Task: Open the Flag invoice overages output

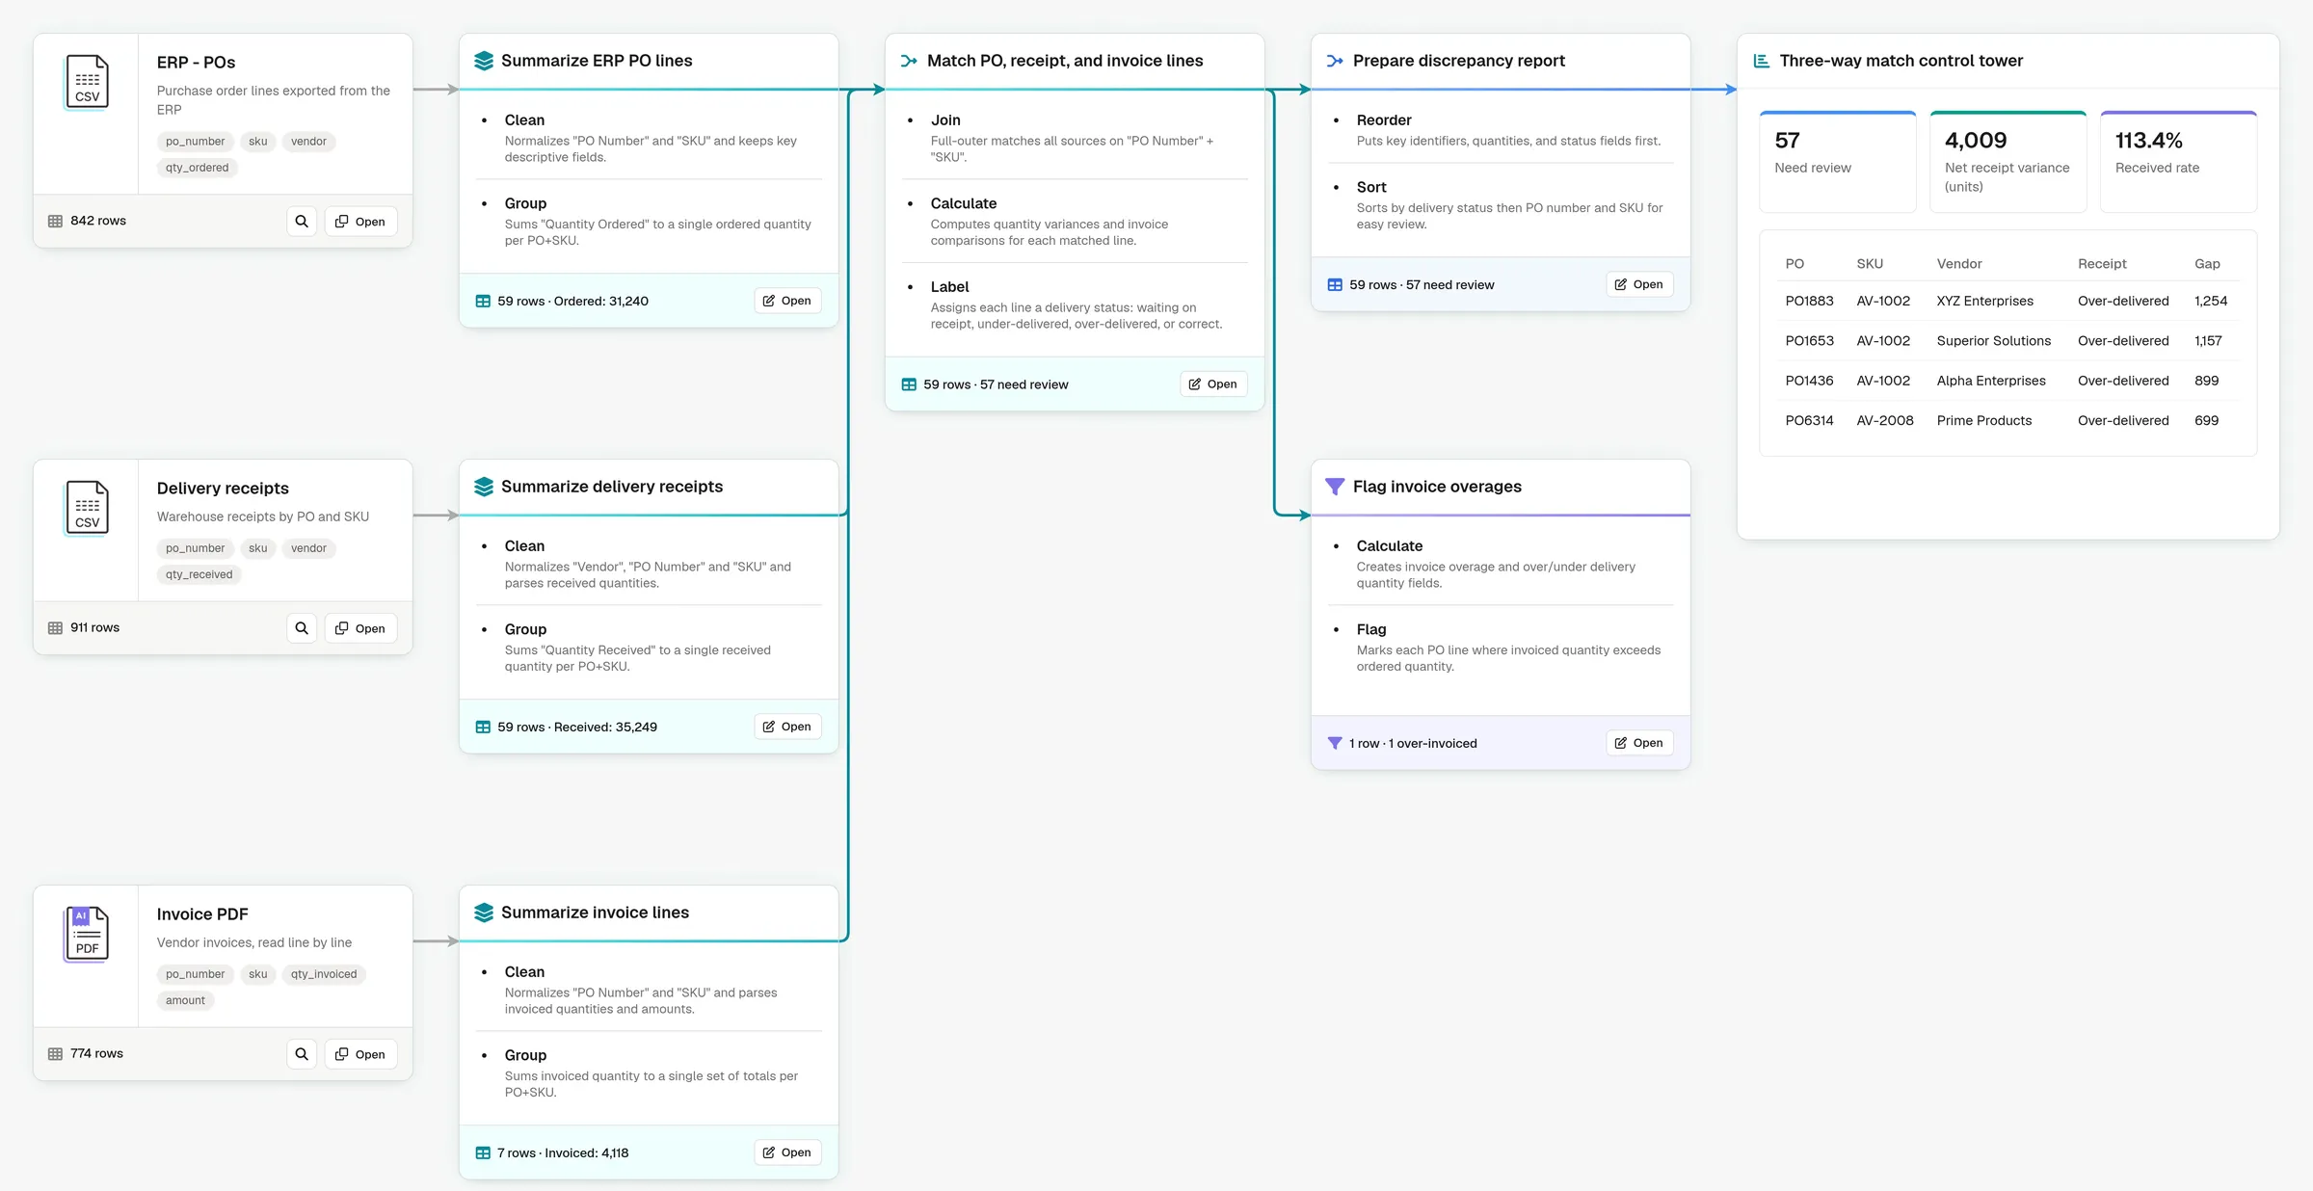Action: point(1639,743)
